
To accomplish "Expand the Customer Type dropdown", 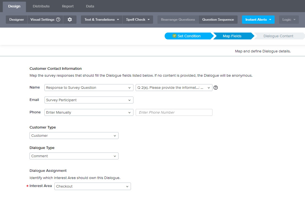I will click(74, 136).
